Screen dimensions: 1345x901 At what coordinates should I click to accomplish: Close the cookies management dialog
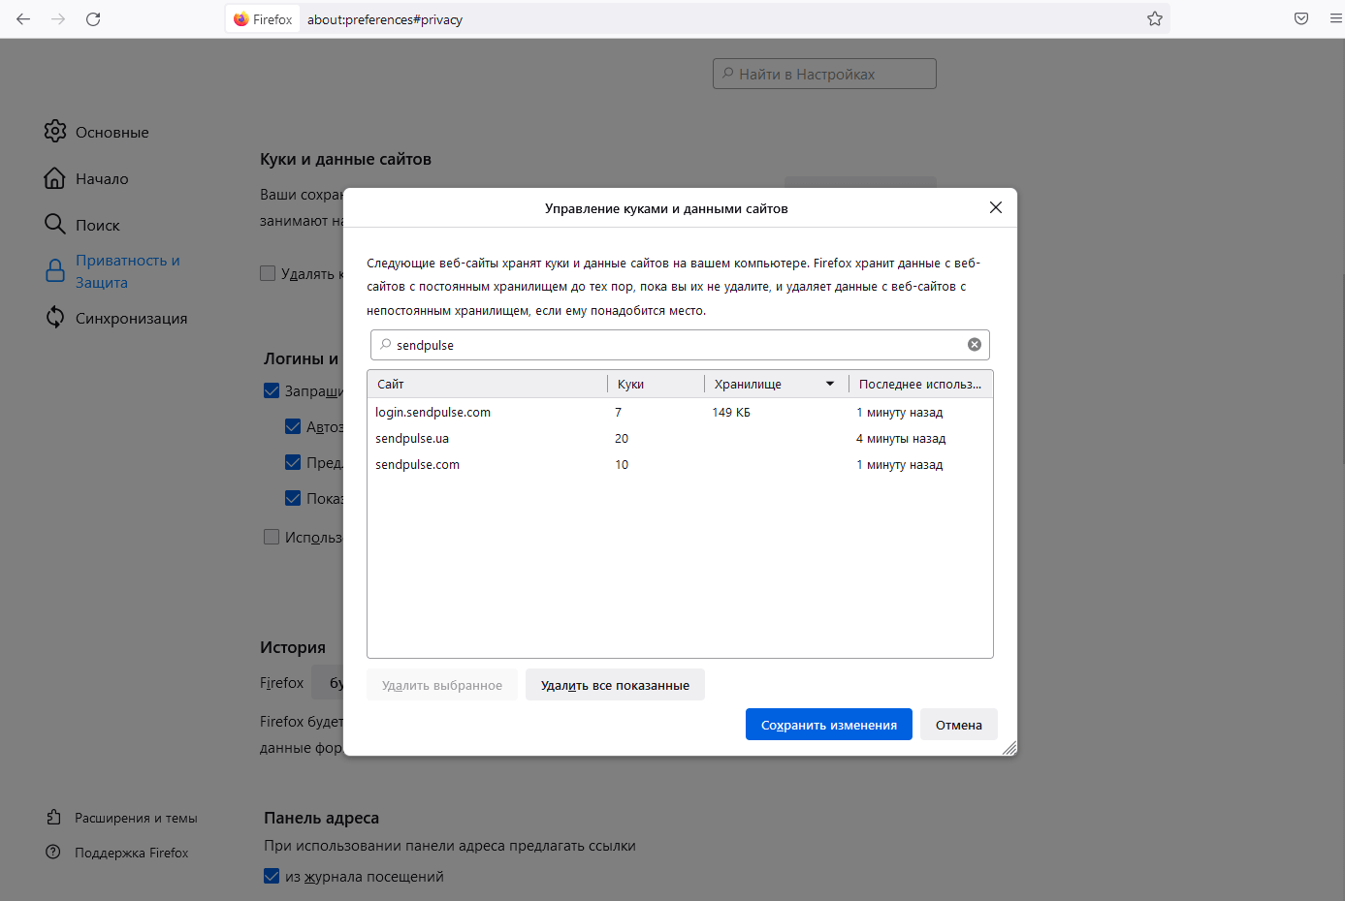tap(995, 207)
